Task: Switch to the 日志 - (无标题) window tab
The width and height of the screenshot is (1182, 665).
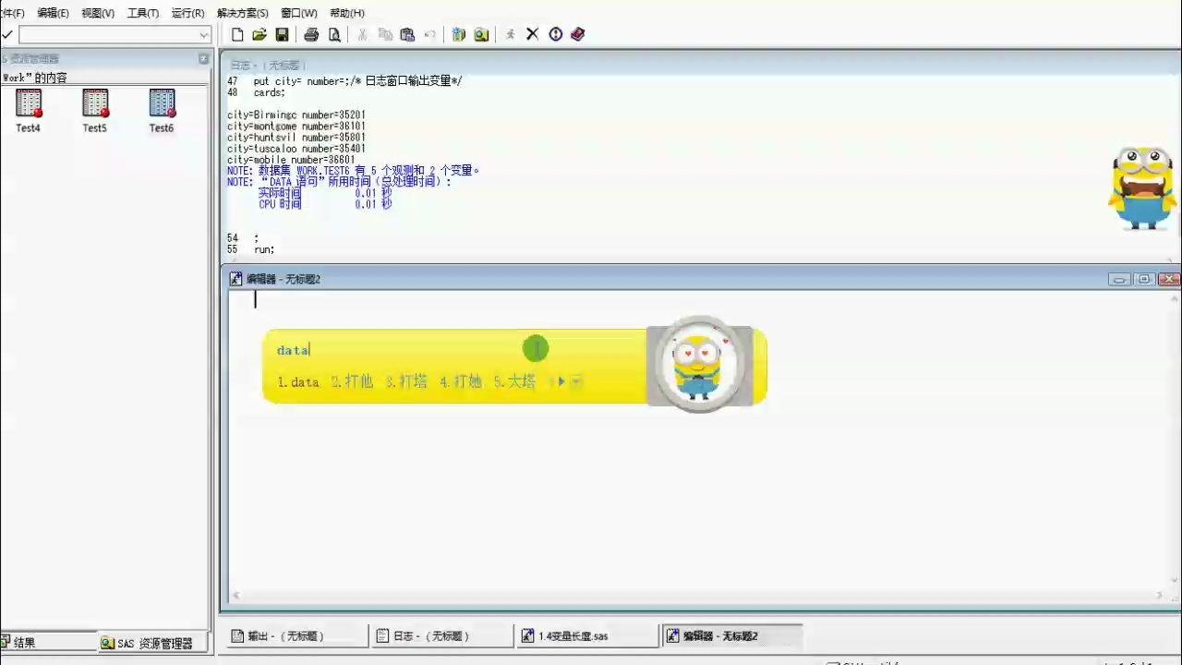Action: point(442,635)
